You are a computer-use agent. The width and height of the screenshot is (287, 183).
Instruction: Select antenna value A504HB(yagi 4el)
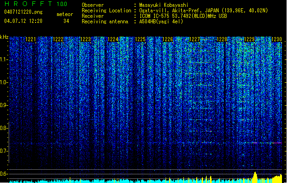[161, 22]
